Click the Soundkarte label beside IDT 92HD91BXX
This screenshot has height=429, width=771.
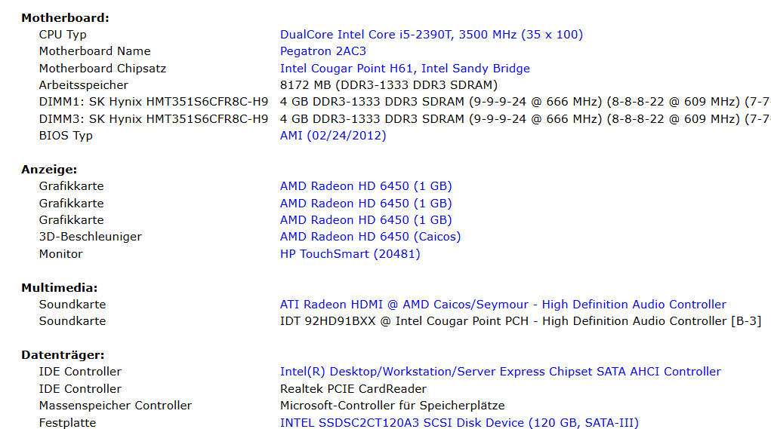(x=72, y=321)
